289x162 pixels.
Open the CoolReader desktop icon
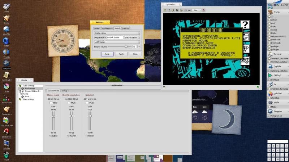coord(7,75)
